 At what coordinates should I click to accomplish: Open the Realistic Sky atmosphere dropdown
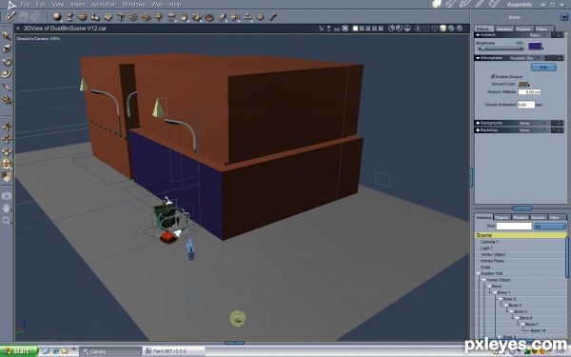click(x=524, y=58)
